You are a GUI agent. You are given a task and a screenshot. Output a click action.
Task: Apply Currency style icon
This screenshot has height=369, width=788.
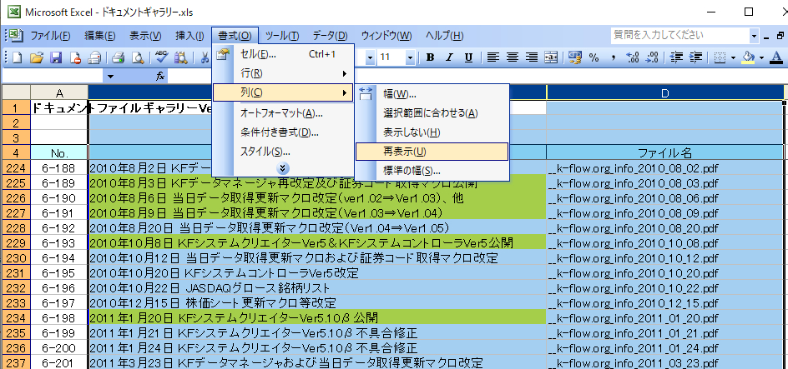pyautogui.click(x=575, y=57)
